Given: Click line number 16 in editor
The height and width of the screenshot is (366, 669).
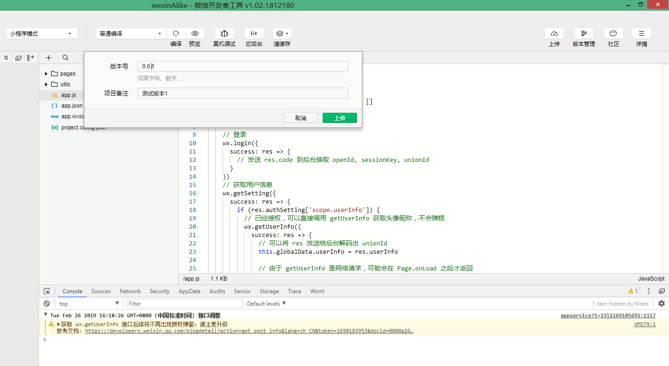Looking at the screenshot, I should tap(192, 193).
